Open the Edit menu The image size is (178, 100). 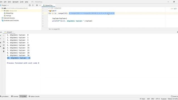point(5,2)
